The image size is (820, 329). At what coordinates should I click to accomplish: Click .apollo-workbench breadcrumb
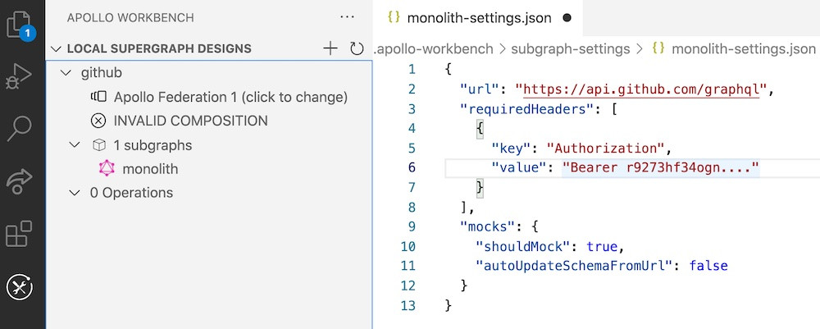(x=434, y=48)
